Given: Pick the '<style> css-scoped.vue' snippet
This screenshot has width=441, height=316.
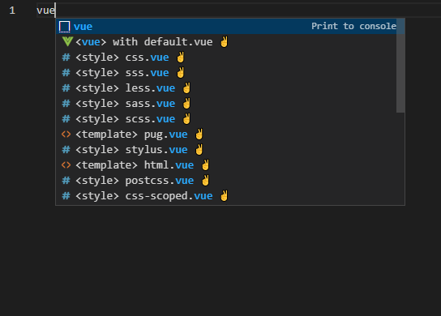Looking at the screenshot, I should click(x=230, y=196).
